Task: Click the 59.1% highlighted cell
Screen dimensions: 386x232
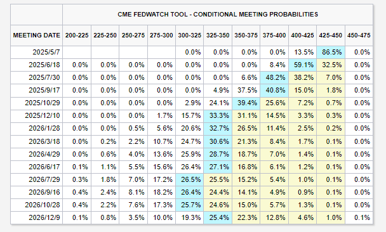Action: pyautogui.click(x=302, y=65)
